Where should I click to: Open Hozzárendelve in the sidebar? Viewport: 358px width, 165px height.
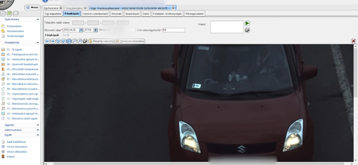click(15, 31)
